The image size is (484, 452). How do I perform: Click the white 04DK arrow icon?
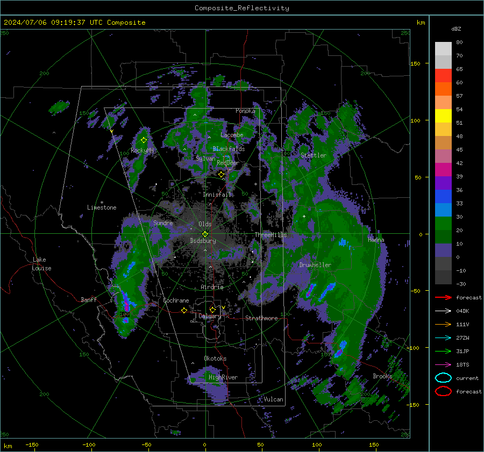click(443, 311)
